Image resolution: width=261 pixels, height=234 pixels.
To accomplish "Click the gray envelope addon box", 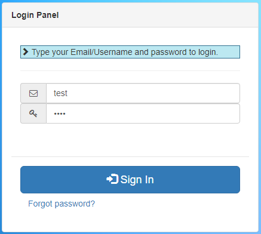I will 33,93.
